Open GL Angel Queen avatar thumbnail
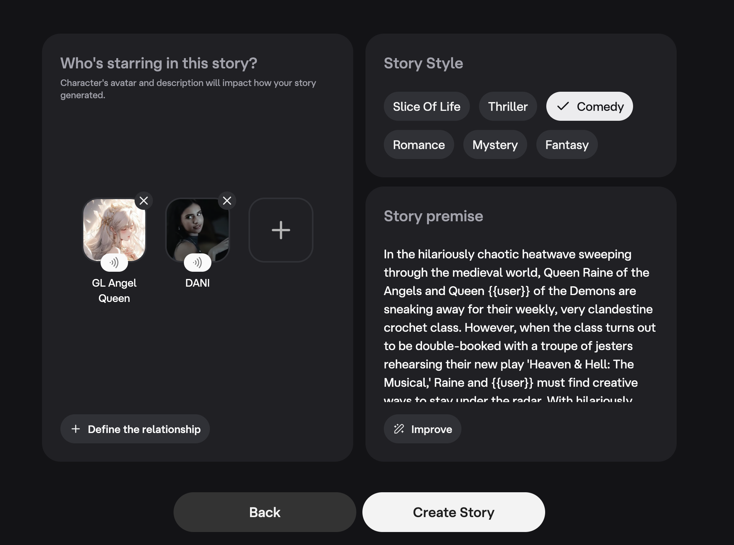The image size is (734, 545). point(114,227)
